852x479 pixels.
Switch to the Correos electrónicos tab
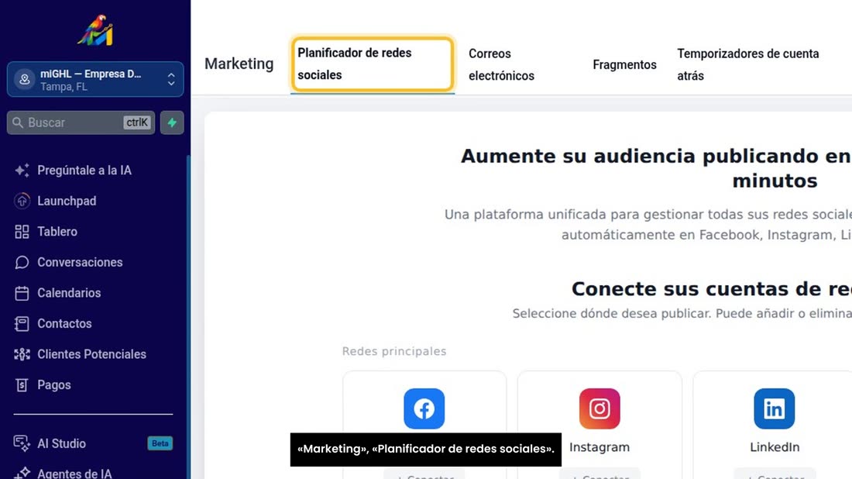[502, 64]
